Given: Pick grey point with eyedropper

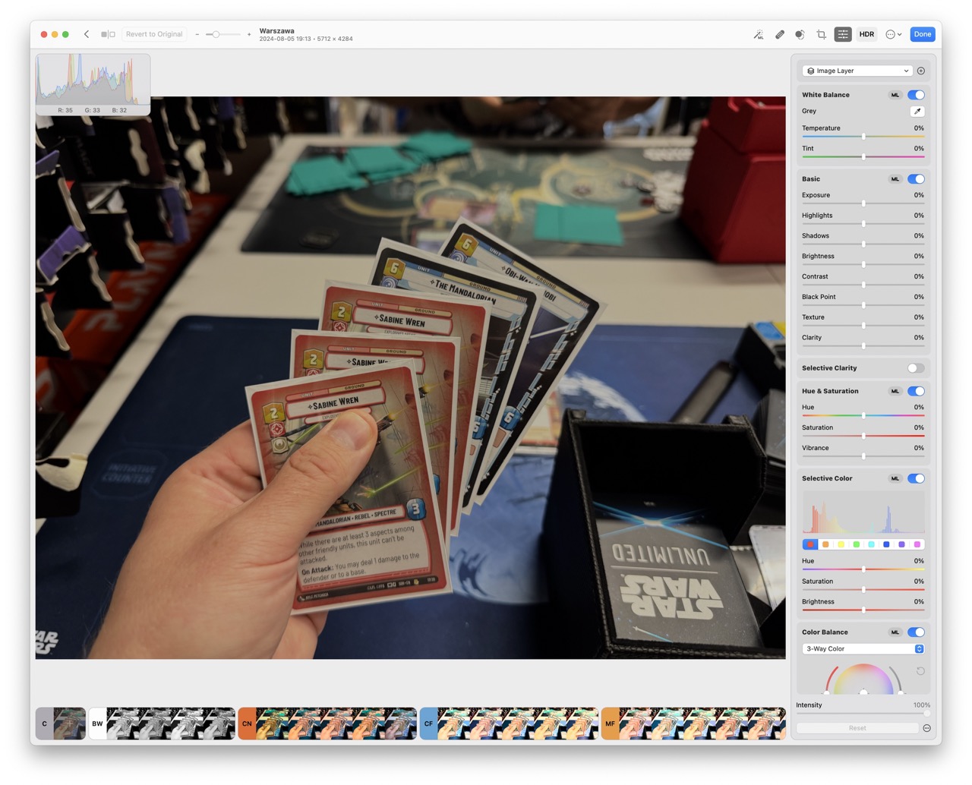Looking at the screenshot, I should click(917, 111).
